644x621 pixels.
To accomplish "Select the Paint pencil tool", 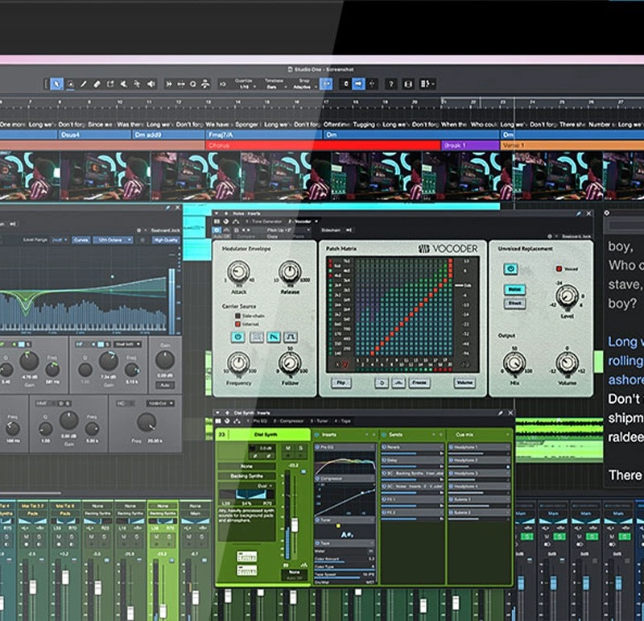I will click(84, 84).
